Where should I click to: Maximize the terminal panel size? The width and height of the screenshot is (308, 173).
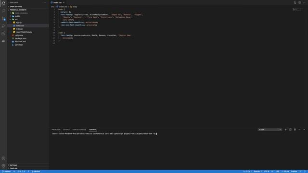coord(299,130)
